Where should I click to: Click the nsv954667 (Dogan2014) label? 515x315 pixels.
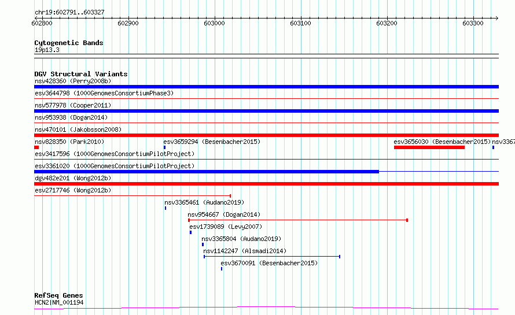tap(224, 214)
